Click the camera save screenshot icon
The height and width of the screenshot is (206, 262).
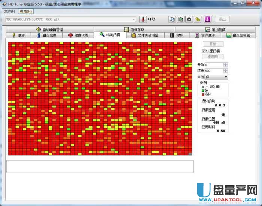[x=189, y=19]
